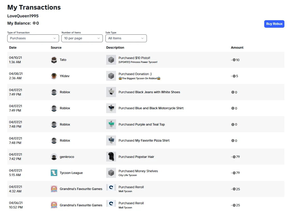Click Roblox avatar in Black Jeans row
This screenshot has width=287, height=212.
(54, 92)
